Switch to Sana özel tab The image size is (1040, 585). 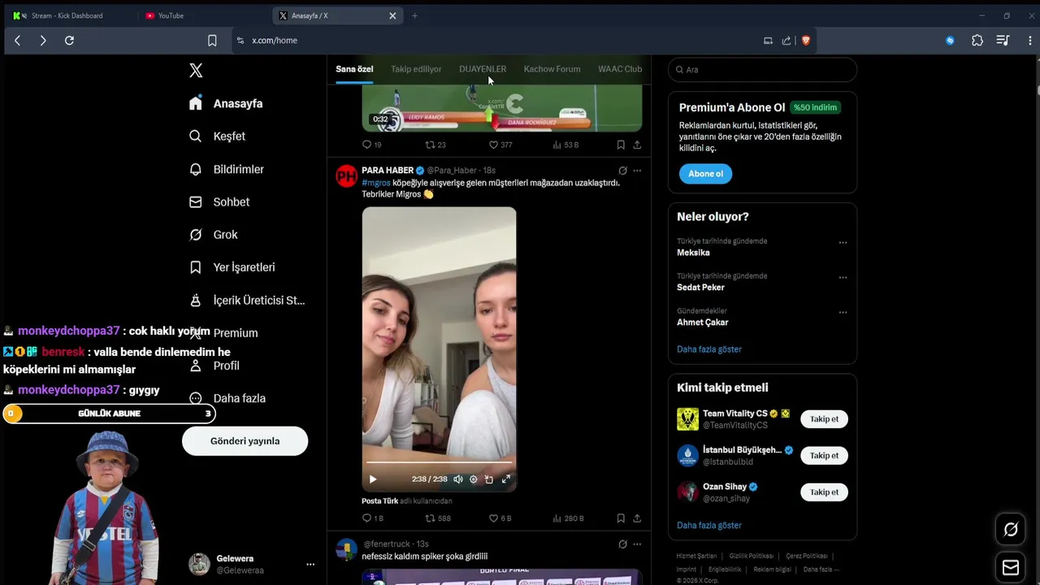354,69
